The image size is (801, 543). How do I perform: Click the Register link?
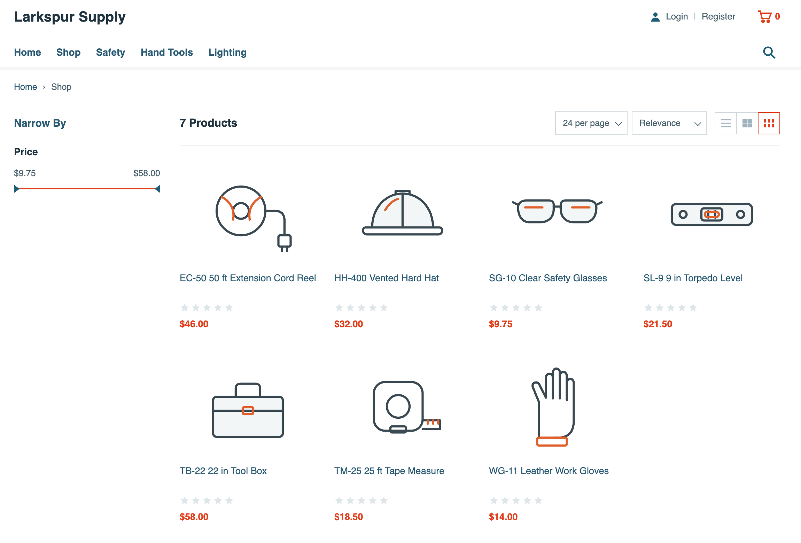tap(718, 17)
